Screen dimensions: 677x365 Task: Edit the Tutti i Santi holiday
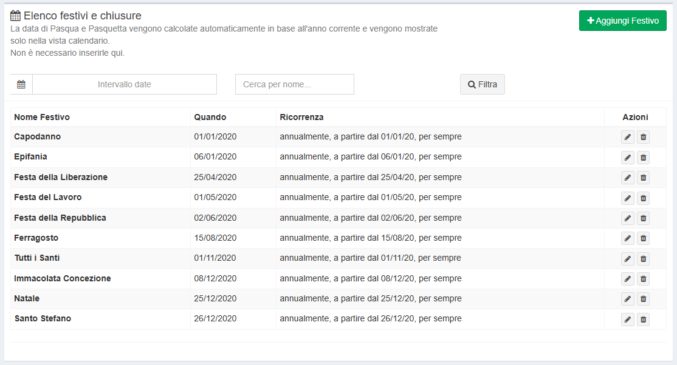[627, 259]
